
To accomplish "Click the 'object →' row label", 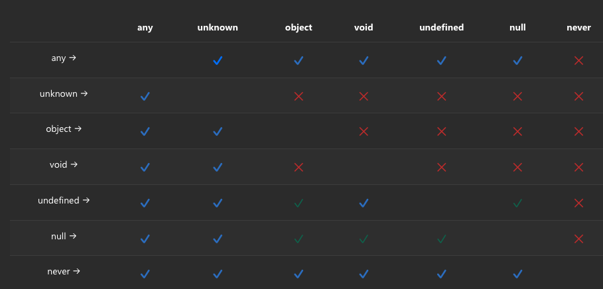I will pos(64,129).
